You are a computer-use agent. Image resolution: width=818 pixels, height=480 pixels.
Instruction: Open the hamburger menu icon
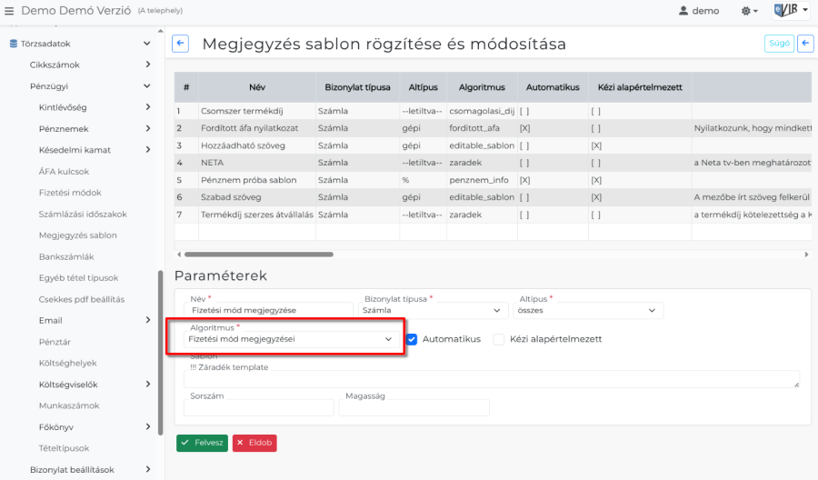click(x=10, y=10)
